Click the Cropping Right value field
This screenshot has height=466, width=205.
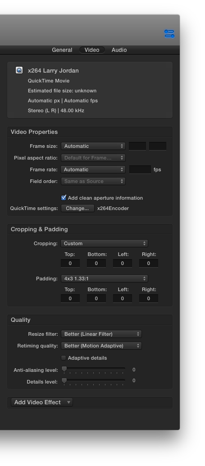click(149, 263)
